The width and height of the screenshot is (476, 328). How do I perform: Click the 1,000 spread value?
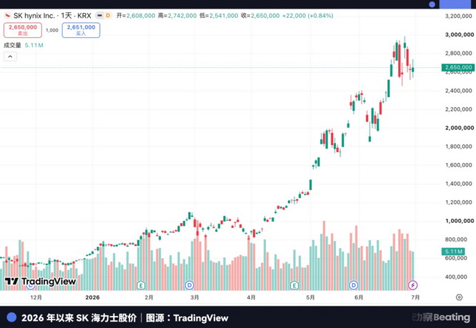pyautogui.click(x=52, y=30)
